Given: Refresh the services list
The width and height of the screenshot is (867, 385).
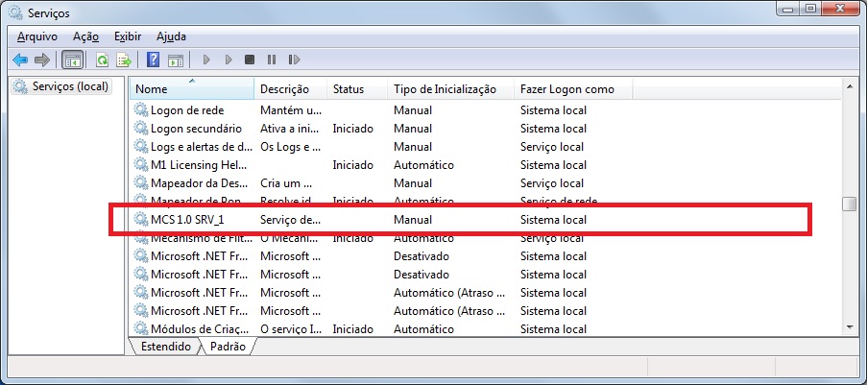Looking at the screenshot, I should [103, 60].
